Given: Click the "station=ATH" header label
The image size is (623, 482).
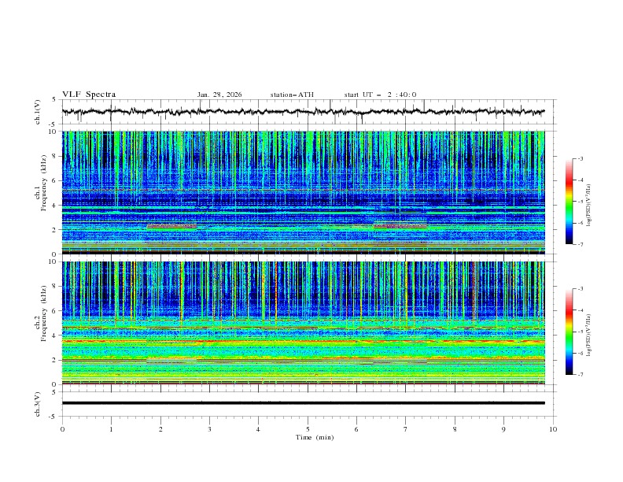Looking at the screenshot, I should 292,95.
